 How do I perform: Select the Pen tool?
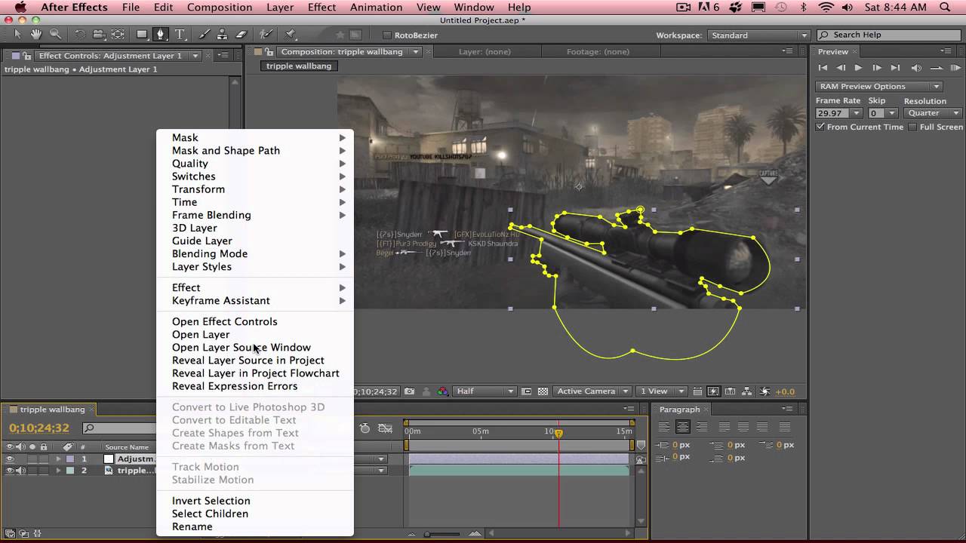[161, 35]
